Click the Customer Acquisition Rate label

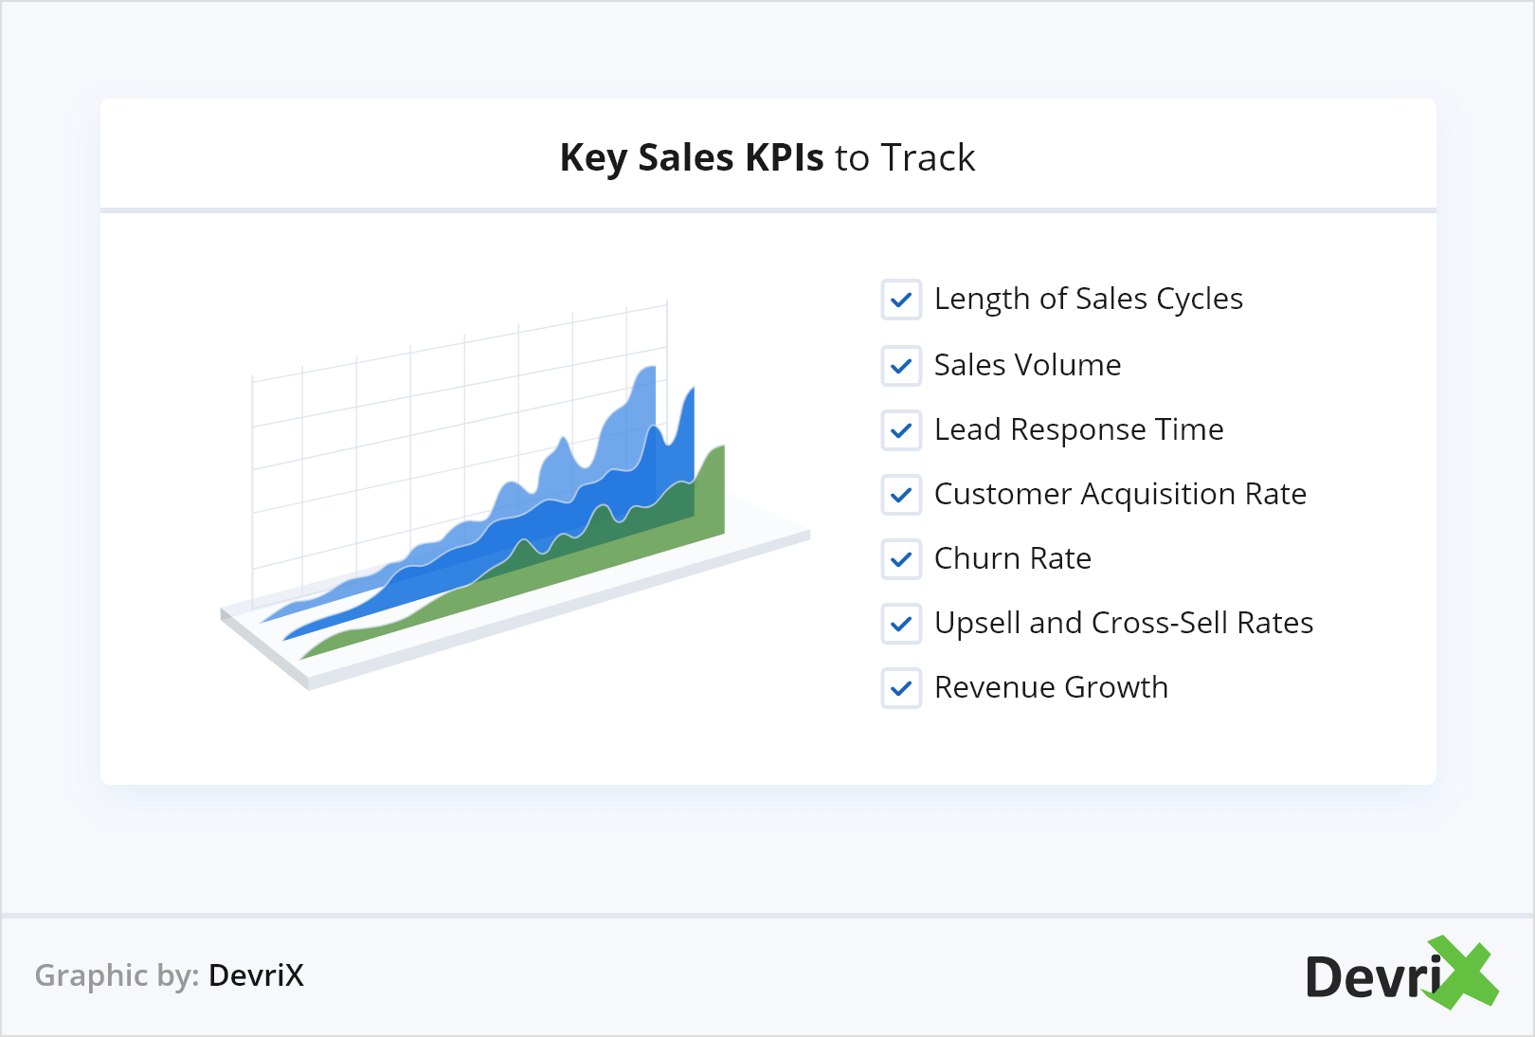click(1120, 494)
